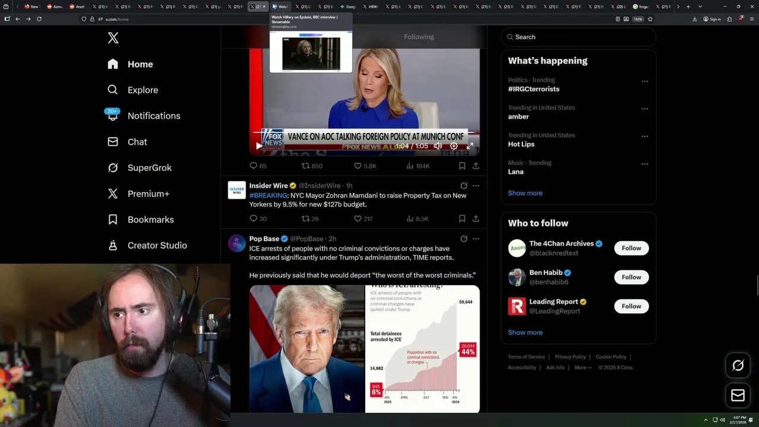Go back in the browser
The height and width of the screenshot is (427, 759).
pos(17,19)
